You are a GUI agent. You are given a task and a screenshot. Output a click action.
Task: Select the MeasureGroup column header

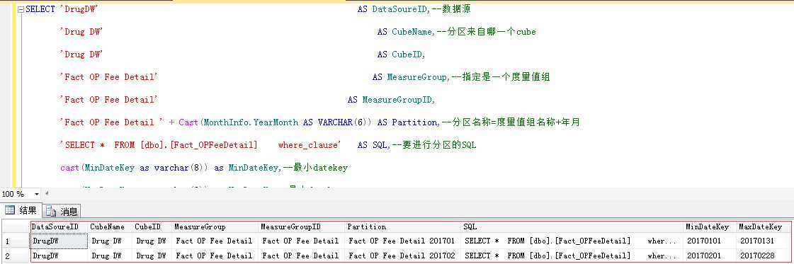pos(216,227)
